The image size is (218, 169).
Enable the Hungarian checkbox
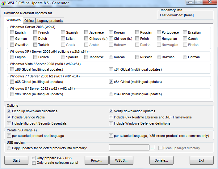click(159, 39)
